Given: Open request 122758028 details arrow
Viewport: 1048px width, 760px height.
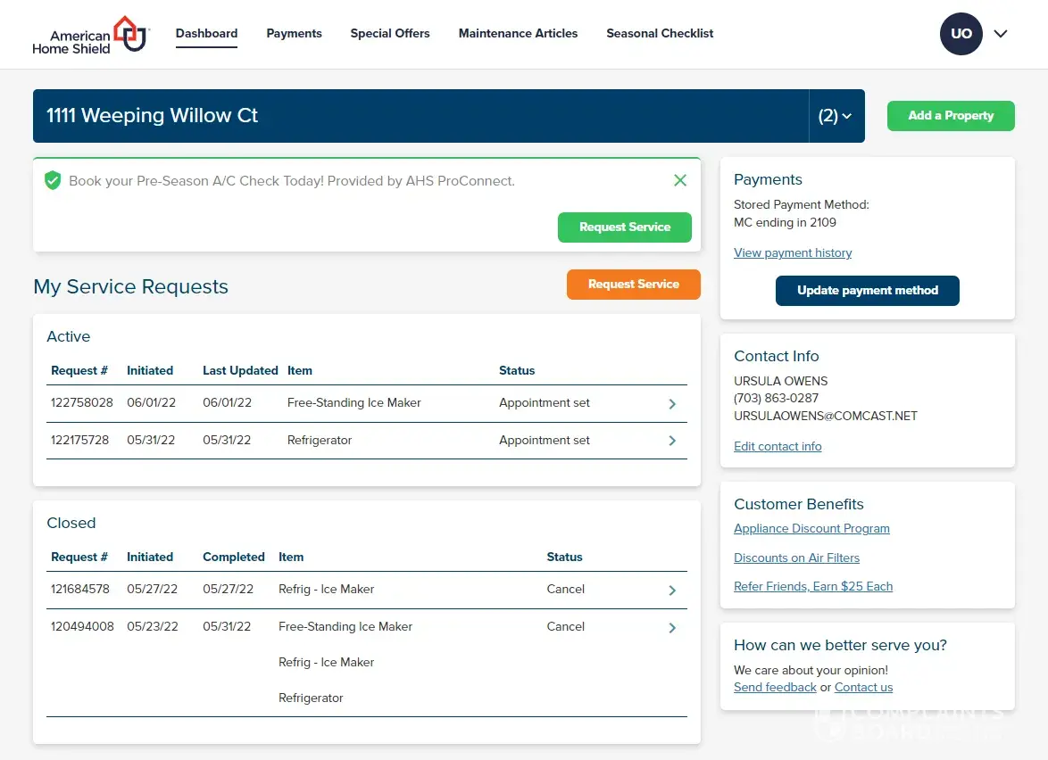Looking at the screenshot, I should (x=672, y=404).
